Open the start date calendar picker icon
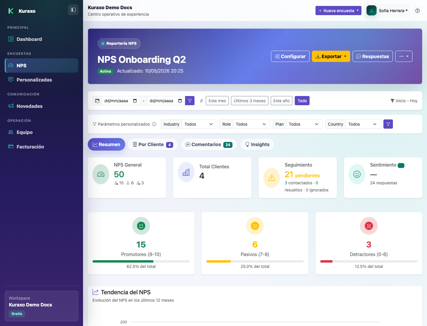This screenshot has width=427, height=326. [x=135, y=101]
